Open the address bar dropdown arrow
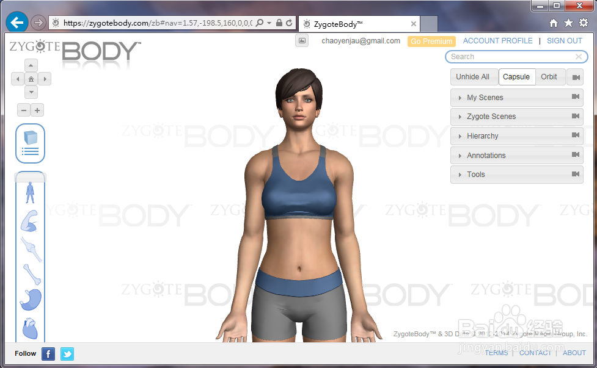Viewport: 597px width, 368px height. coord(269,23)
